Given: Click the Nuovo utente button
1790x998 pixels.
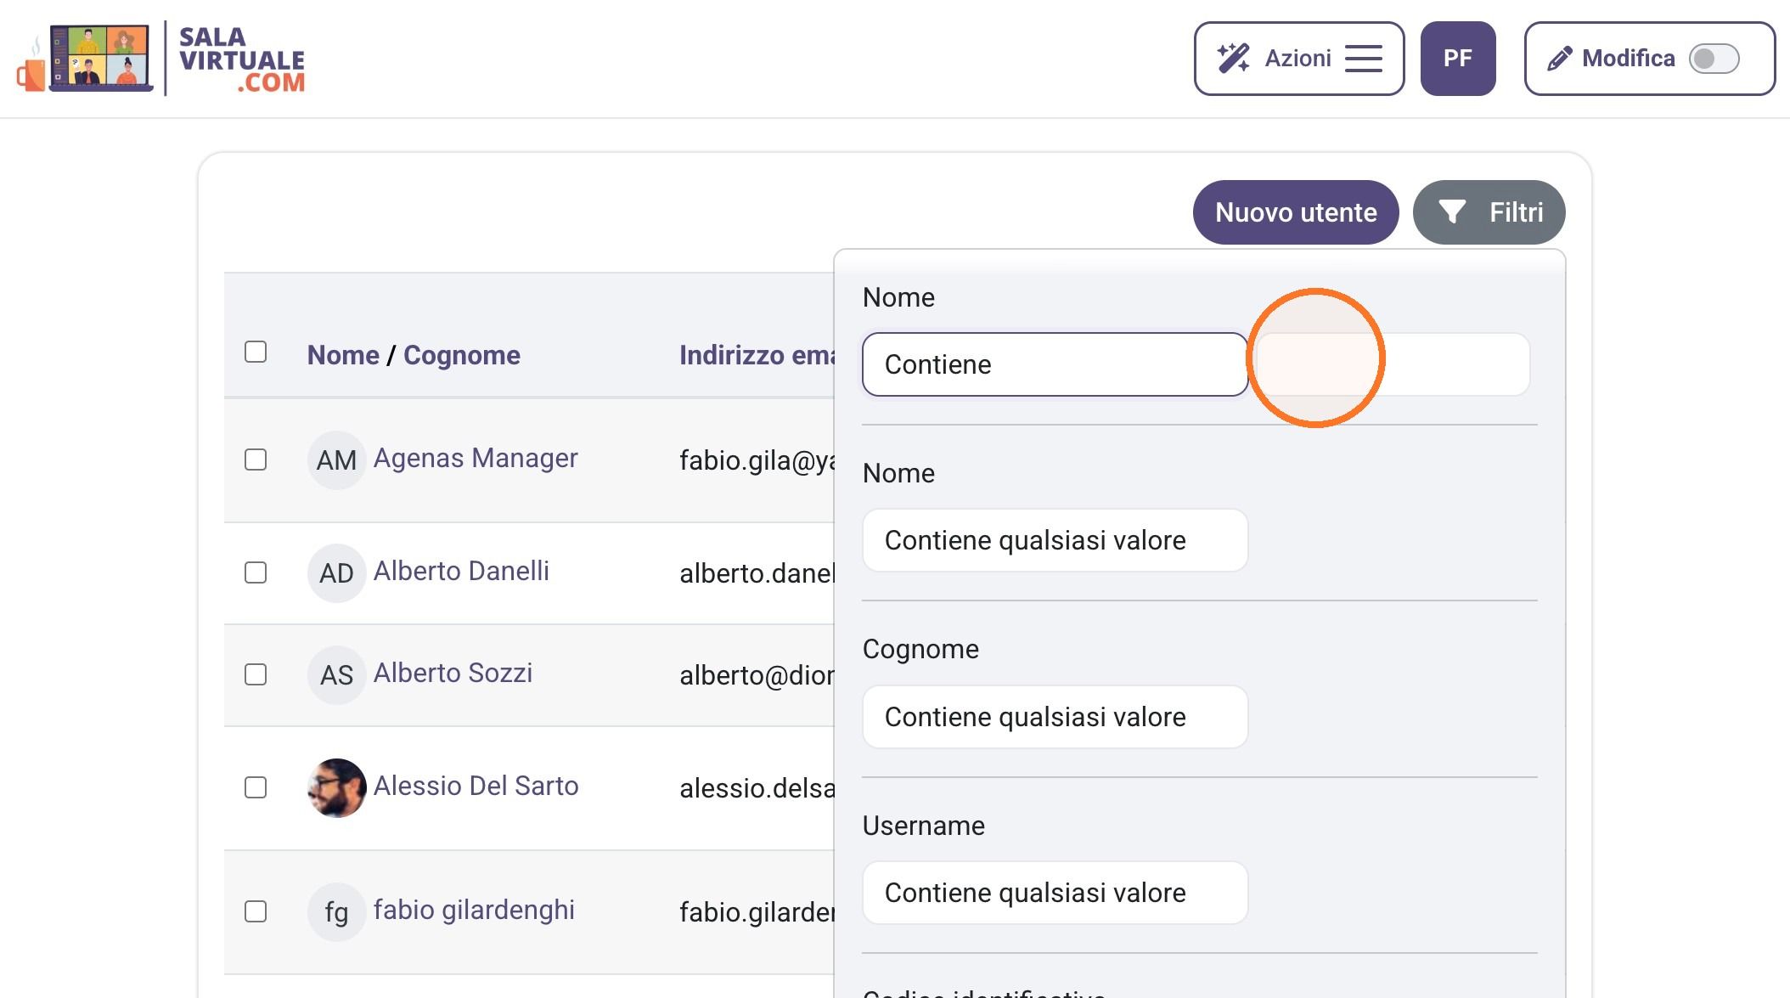Looking at the screenshot, I should click(1296, 212).
